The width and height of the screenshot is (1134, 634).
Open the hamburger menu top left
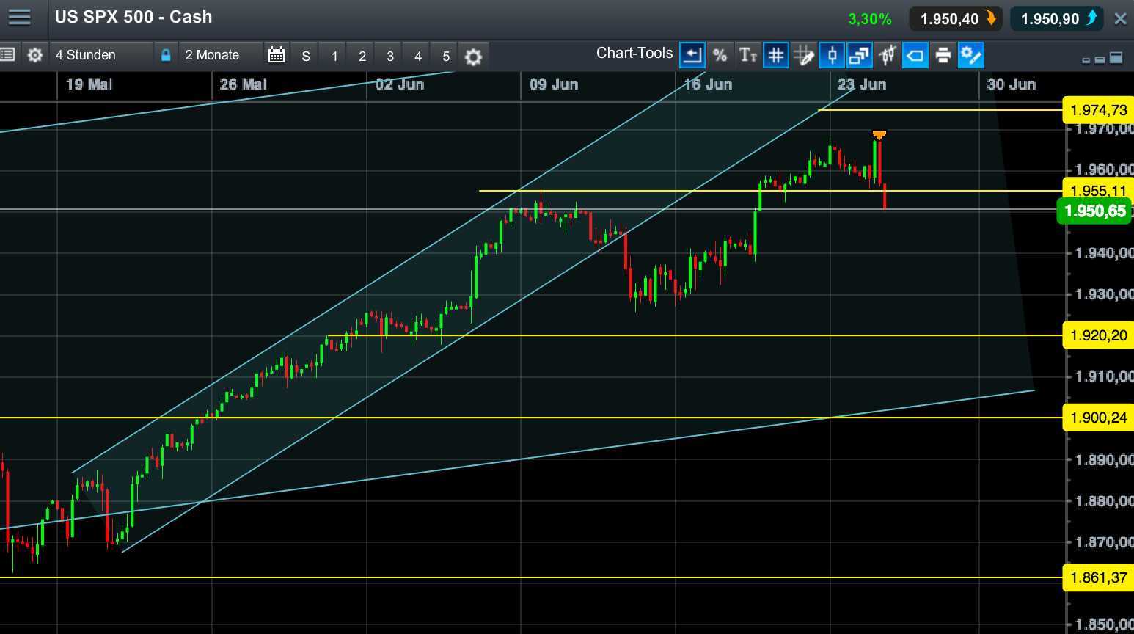pyautogui.click(x=20, y=17)
